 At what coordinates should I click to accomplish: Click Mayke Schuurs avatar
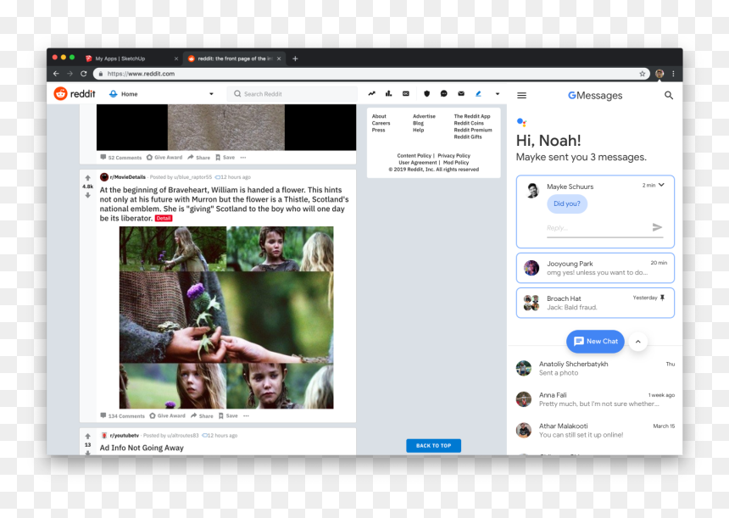coord(533,190)
